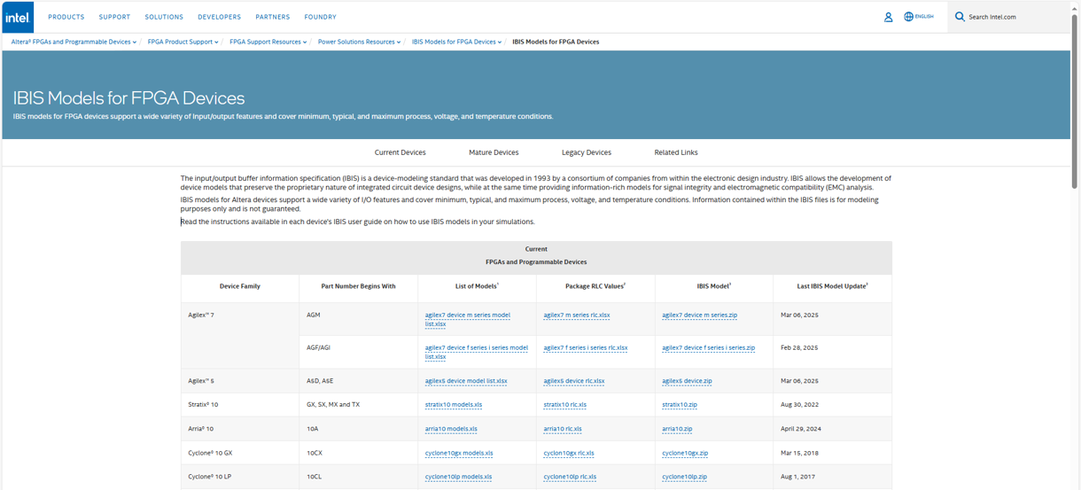The image size is (1081, 490).
Task: Select the Mar 15, 2018 date cell
Action: coord(832,453)
